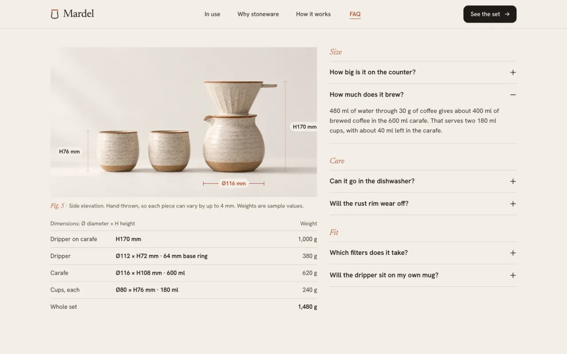Click the See the set button
567x354 pixels.
tap(490, 14)
